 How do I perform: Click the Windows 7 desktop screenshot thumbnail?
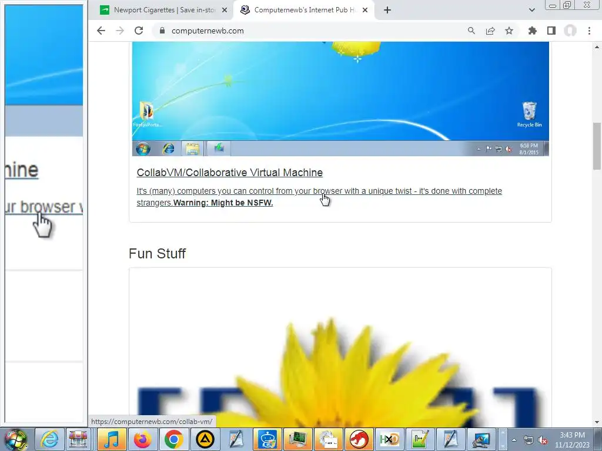[340, 99]
